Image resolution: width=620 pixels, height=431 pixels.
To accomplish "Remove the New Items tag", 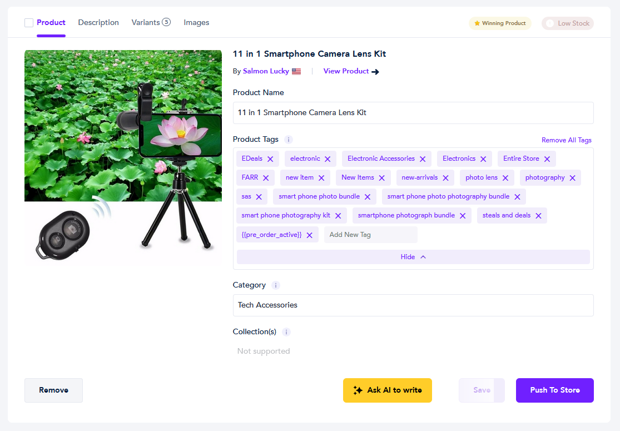I will [x=381, y=178].
